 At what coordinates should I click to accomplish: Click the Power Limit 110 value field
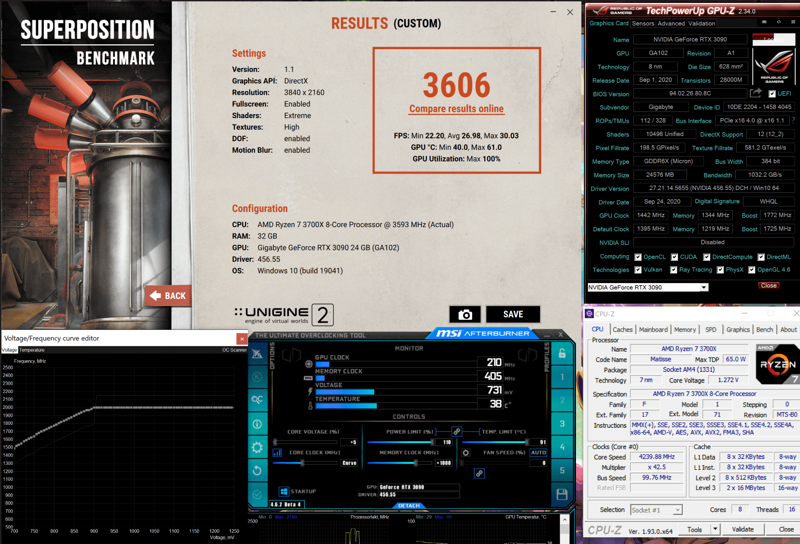point(443,442)
